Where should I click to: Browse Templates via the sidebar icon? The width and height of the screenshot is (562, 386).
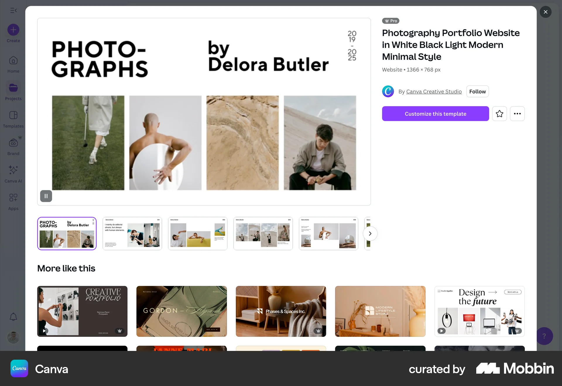(13, 118)
